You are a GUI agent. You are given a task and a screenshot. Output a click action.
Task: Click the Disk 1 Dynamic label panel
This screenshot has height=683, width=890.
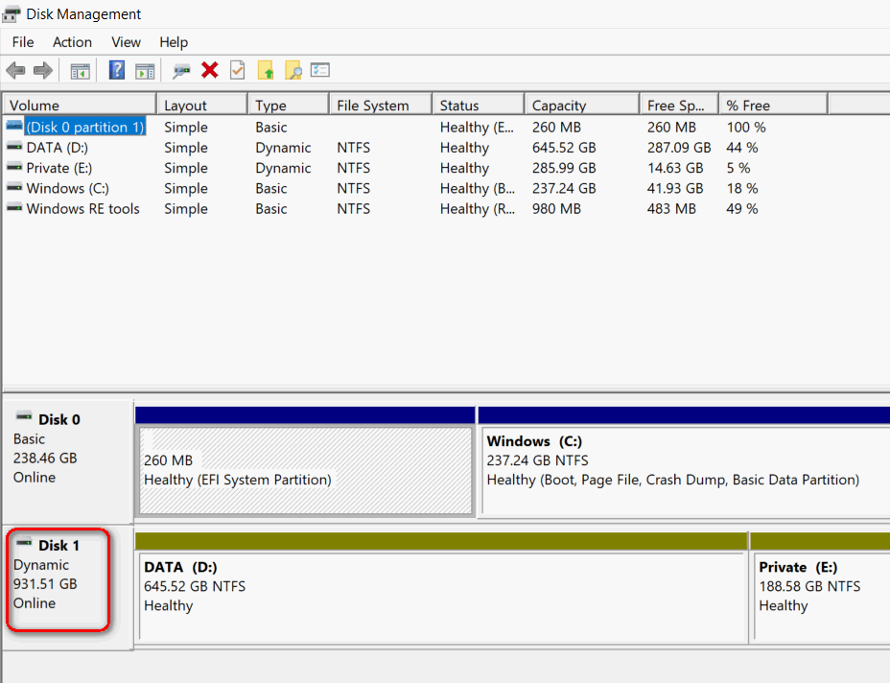pos(67,587)
